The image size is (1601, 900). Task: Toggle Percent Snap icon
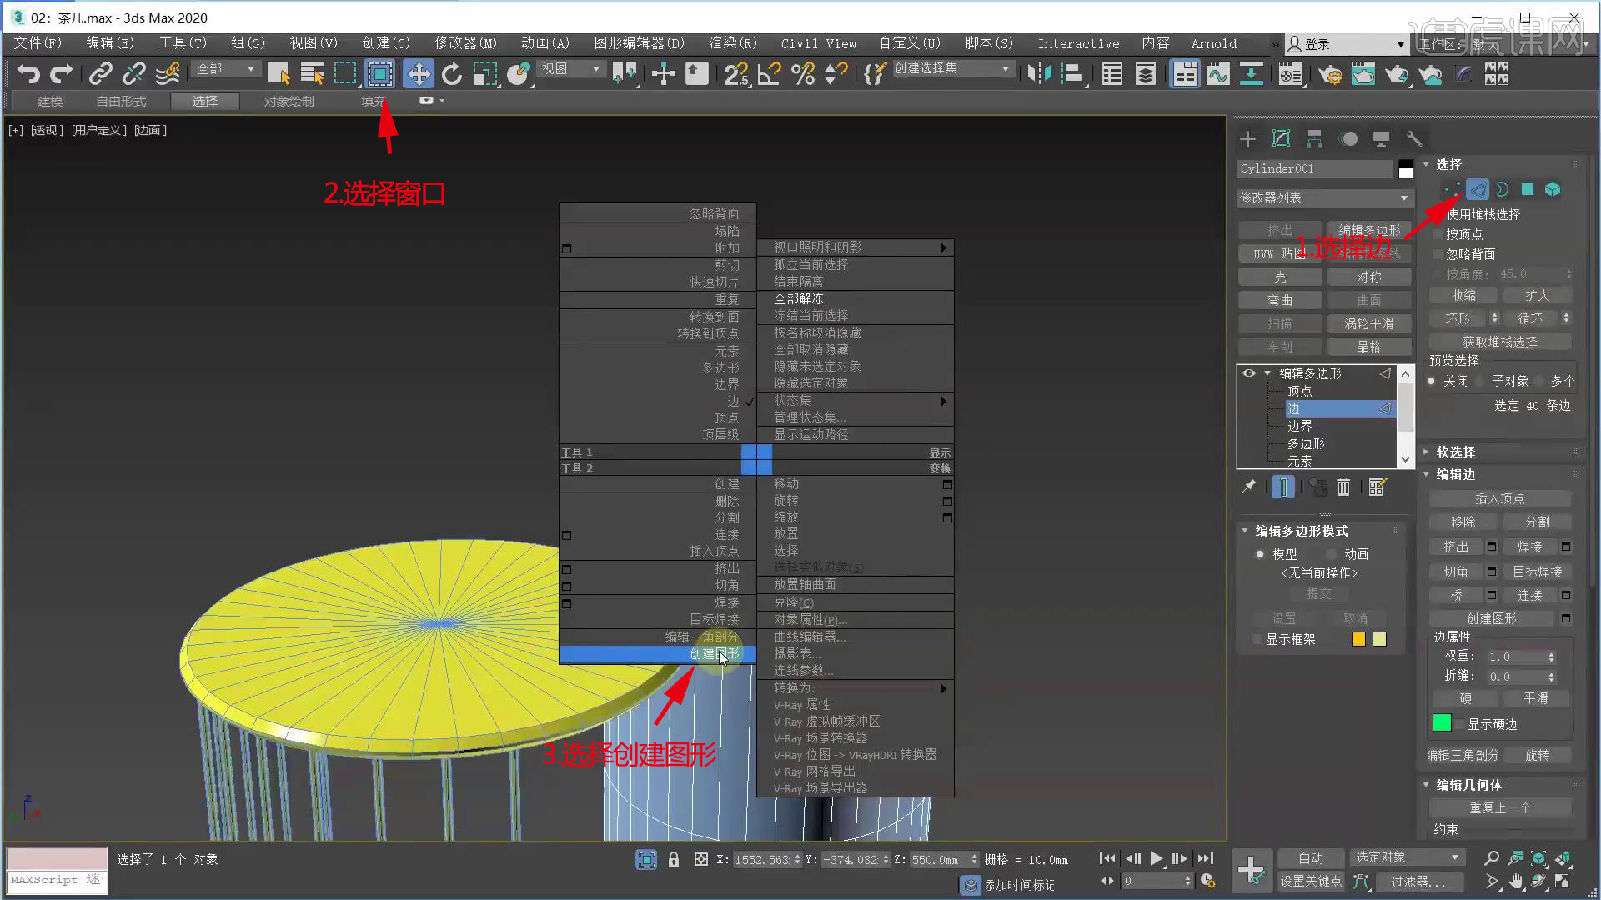click(803, 74)
